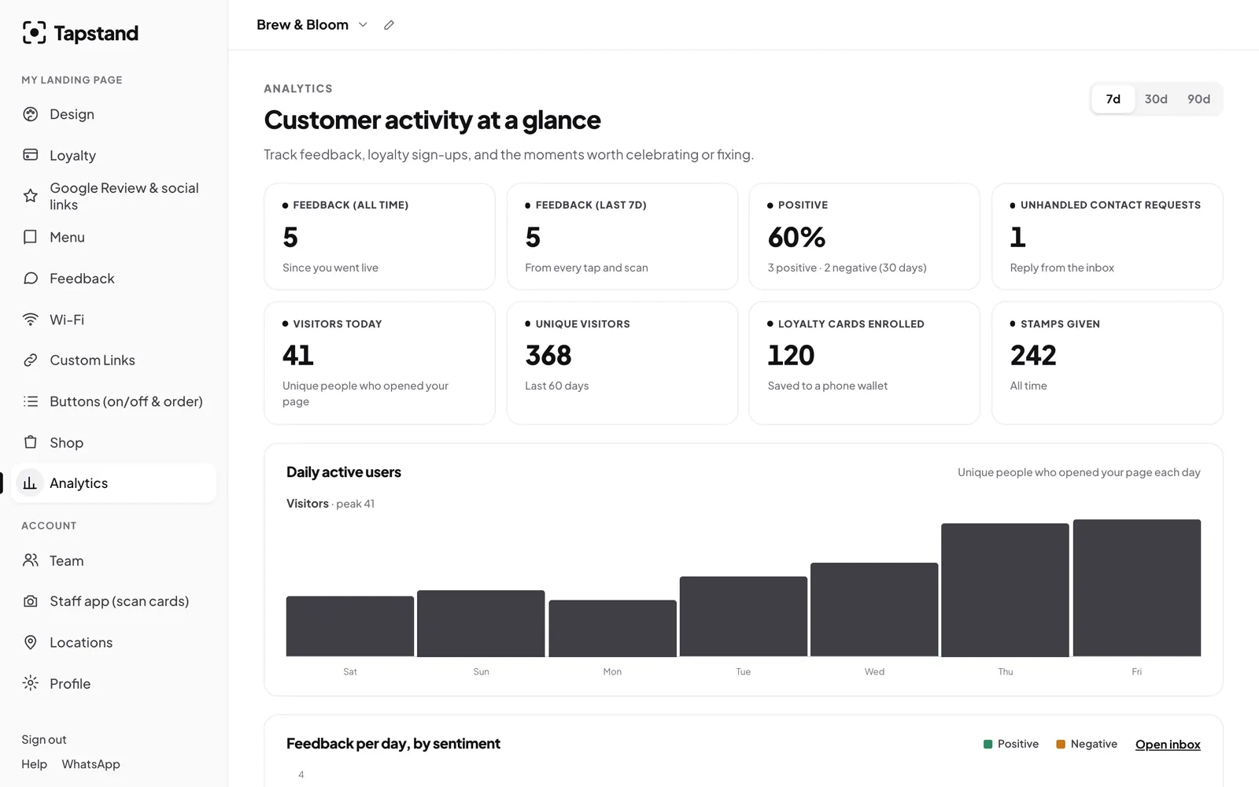This screenshot has height=787, width=1259.
Task: Click the Menu book icon
Action: pyautogui.click(x=31, y=237)
